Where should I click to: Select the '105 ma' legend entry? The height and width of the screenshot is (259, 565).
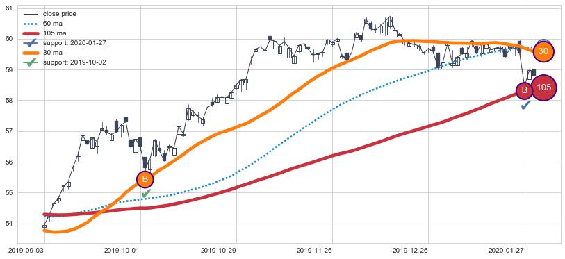point(41,33)
